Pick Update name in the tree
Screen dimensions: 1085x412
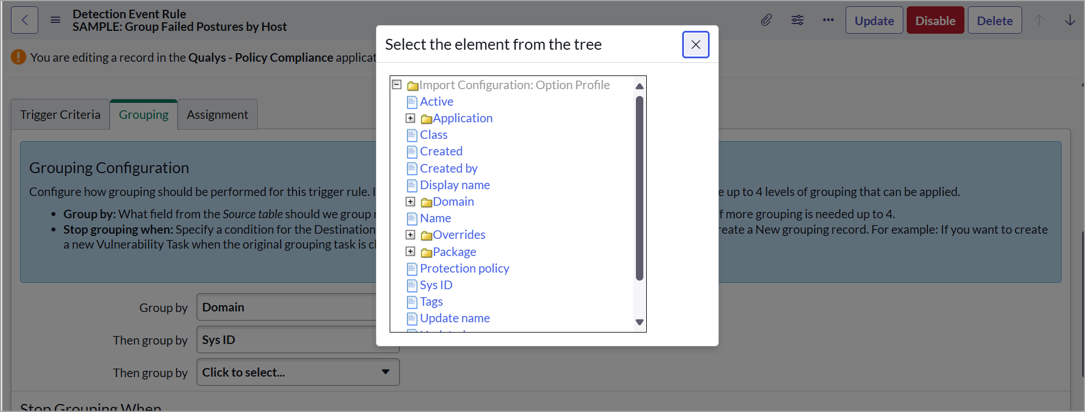(455, 318)
